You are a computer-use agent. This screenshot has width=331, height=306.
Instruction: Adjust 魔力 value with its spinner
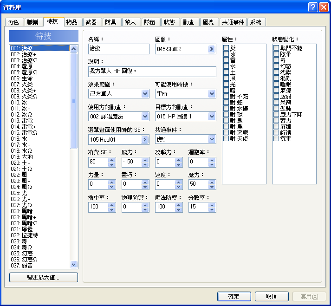tap(212, 184)
